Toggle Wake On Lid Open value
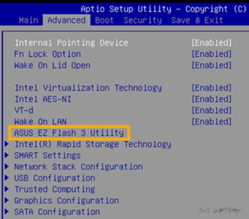 211,66
